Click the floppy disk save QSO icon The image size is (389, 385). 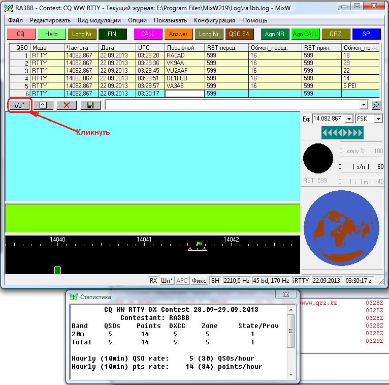(x=90, y=105)
